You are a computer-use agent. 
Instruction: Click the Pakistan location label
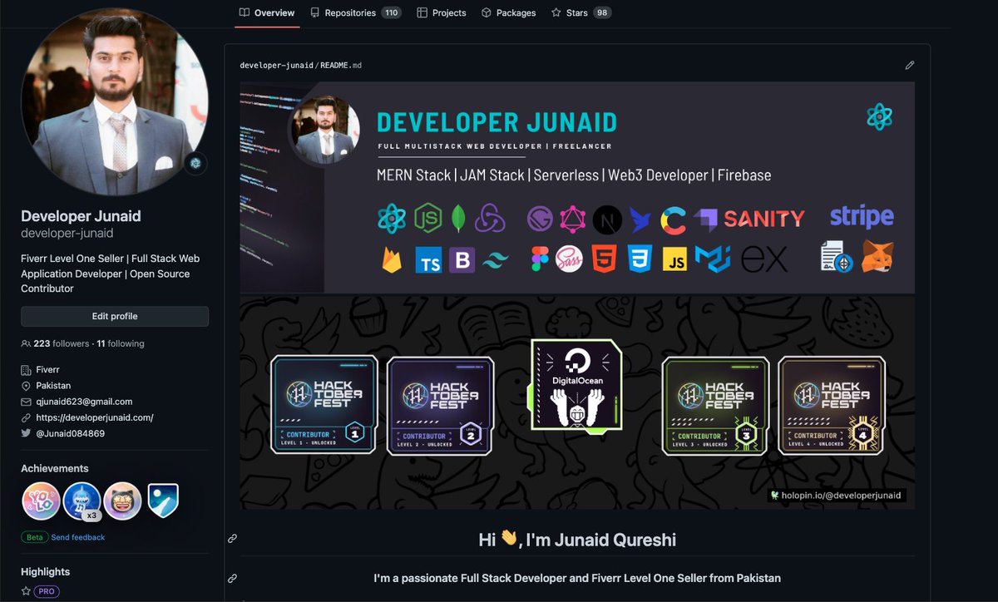click(53, 386)
